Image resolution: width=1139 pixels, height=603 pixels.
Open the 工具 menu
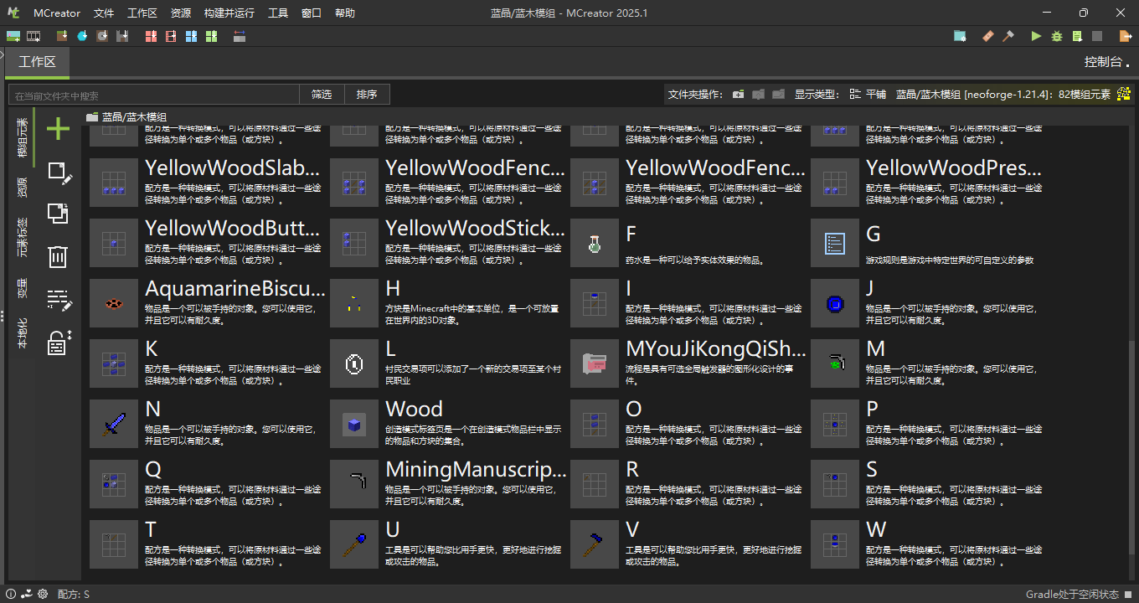278,13
